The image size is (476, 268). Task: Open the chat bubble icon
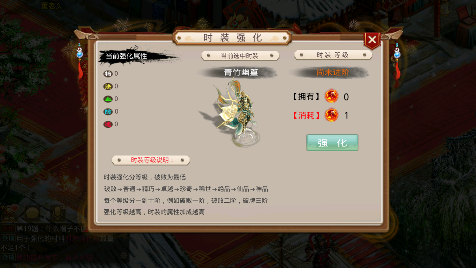click(33, 213)
